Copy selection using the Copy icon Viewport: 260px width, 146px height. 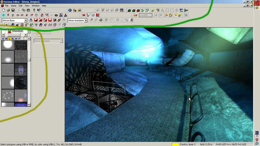(24, 10)
